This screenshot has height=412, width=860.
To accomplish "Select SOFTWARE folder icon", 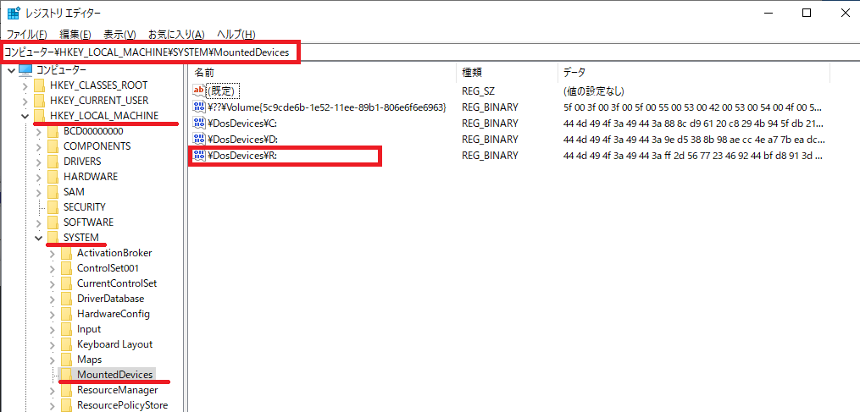I will [53, 222].
